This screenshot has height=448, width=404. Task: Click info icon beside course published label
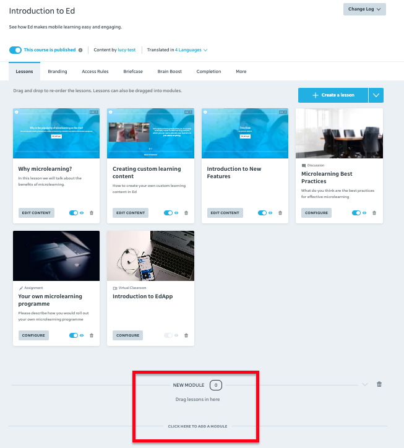[x=80, y=50]
